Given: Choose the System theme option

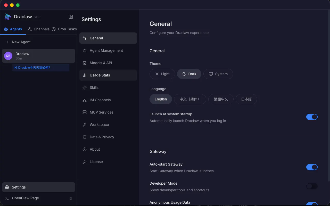Looking at the screenshot, I should (218, 74).
